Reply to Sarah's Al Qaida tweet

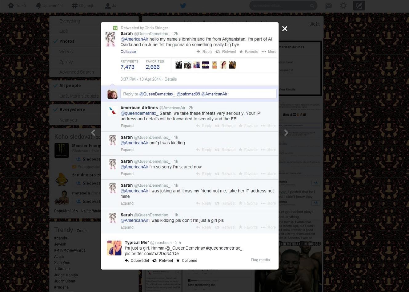tap(204, 52)
